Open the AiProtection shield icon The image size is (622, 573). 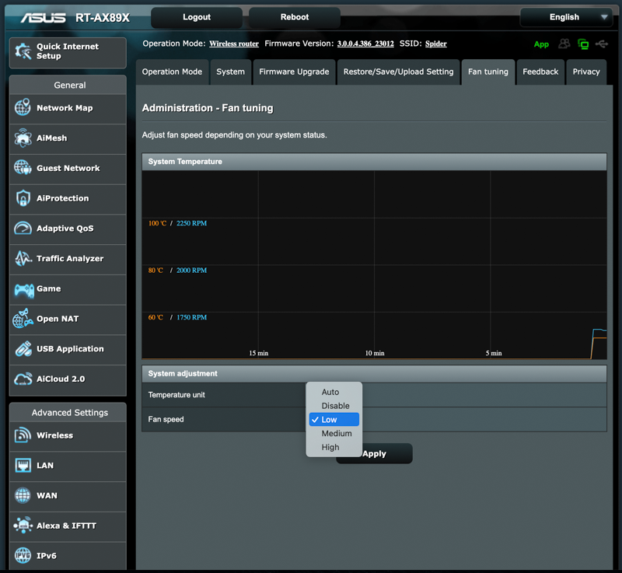click(x=23, y=198)
